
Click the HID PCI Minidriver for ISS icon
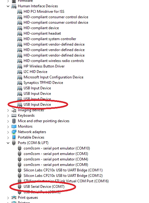tap(20, 12)
